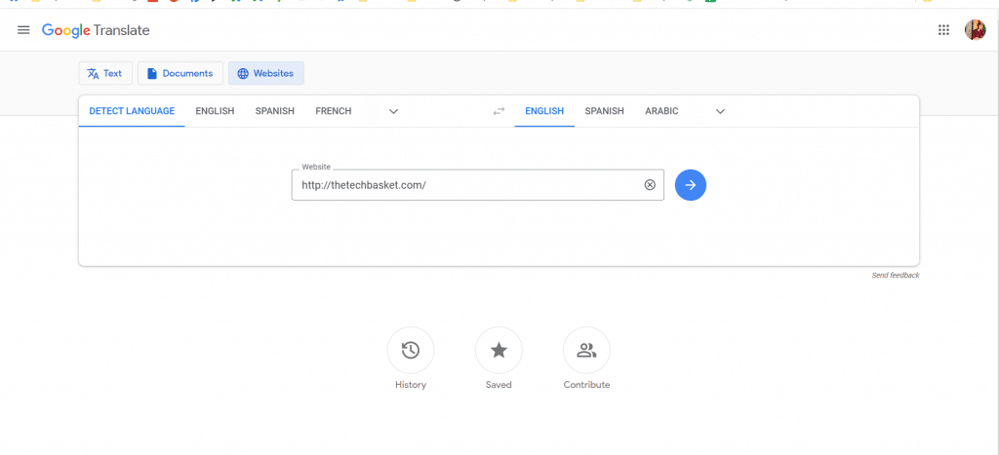
Task: Click the Google Translate logo
Action: point(96,30)
